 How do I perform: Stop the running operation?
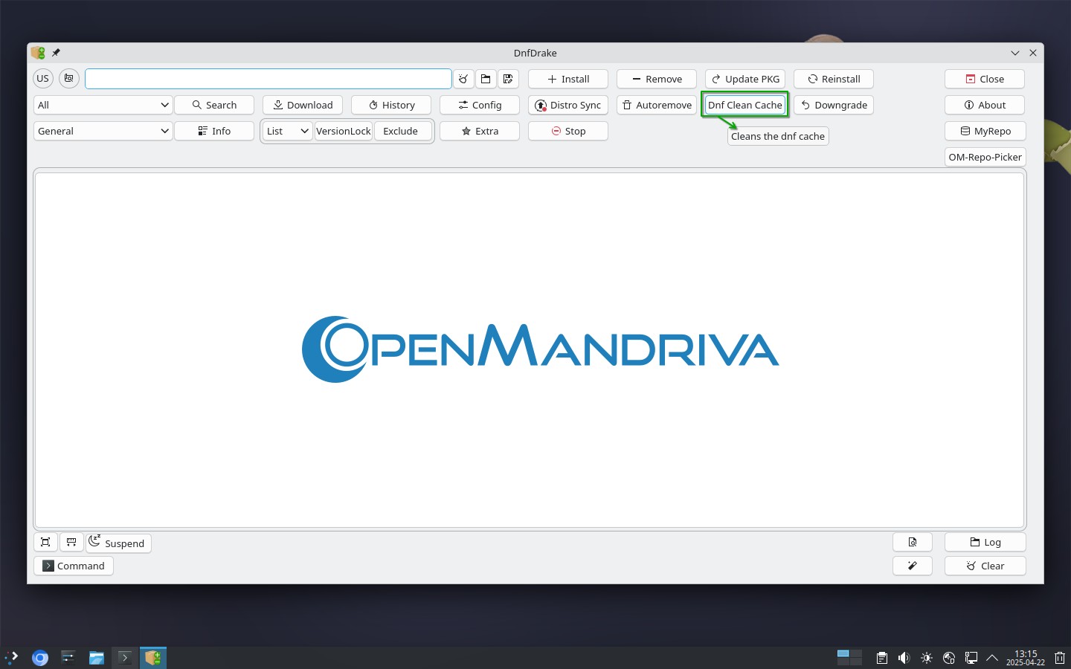(568, 131)
